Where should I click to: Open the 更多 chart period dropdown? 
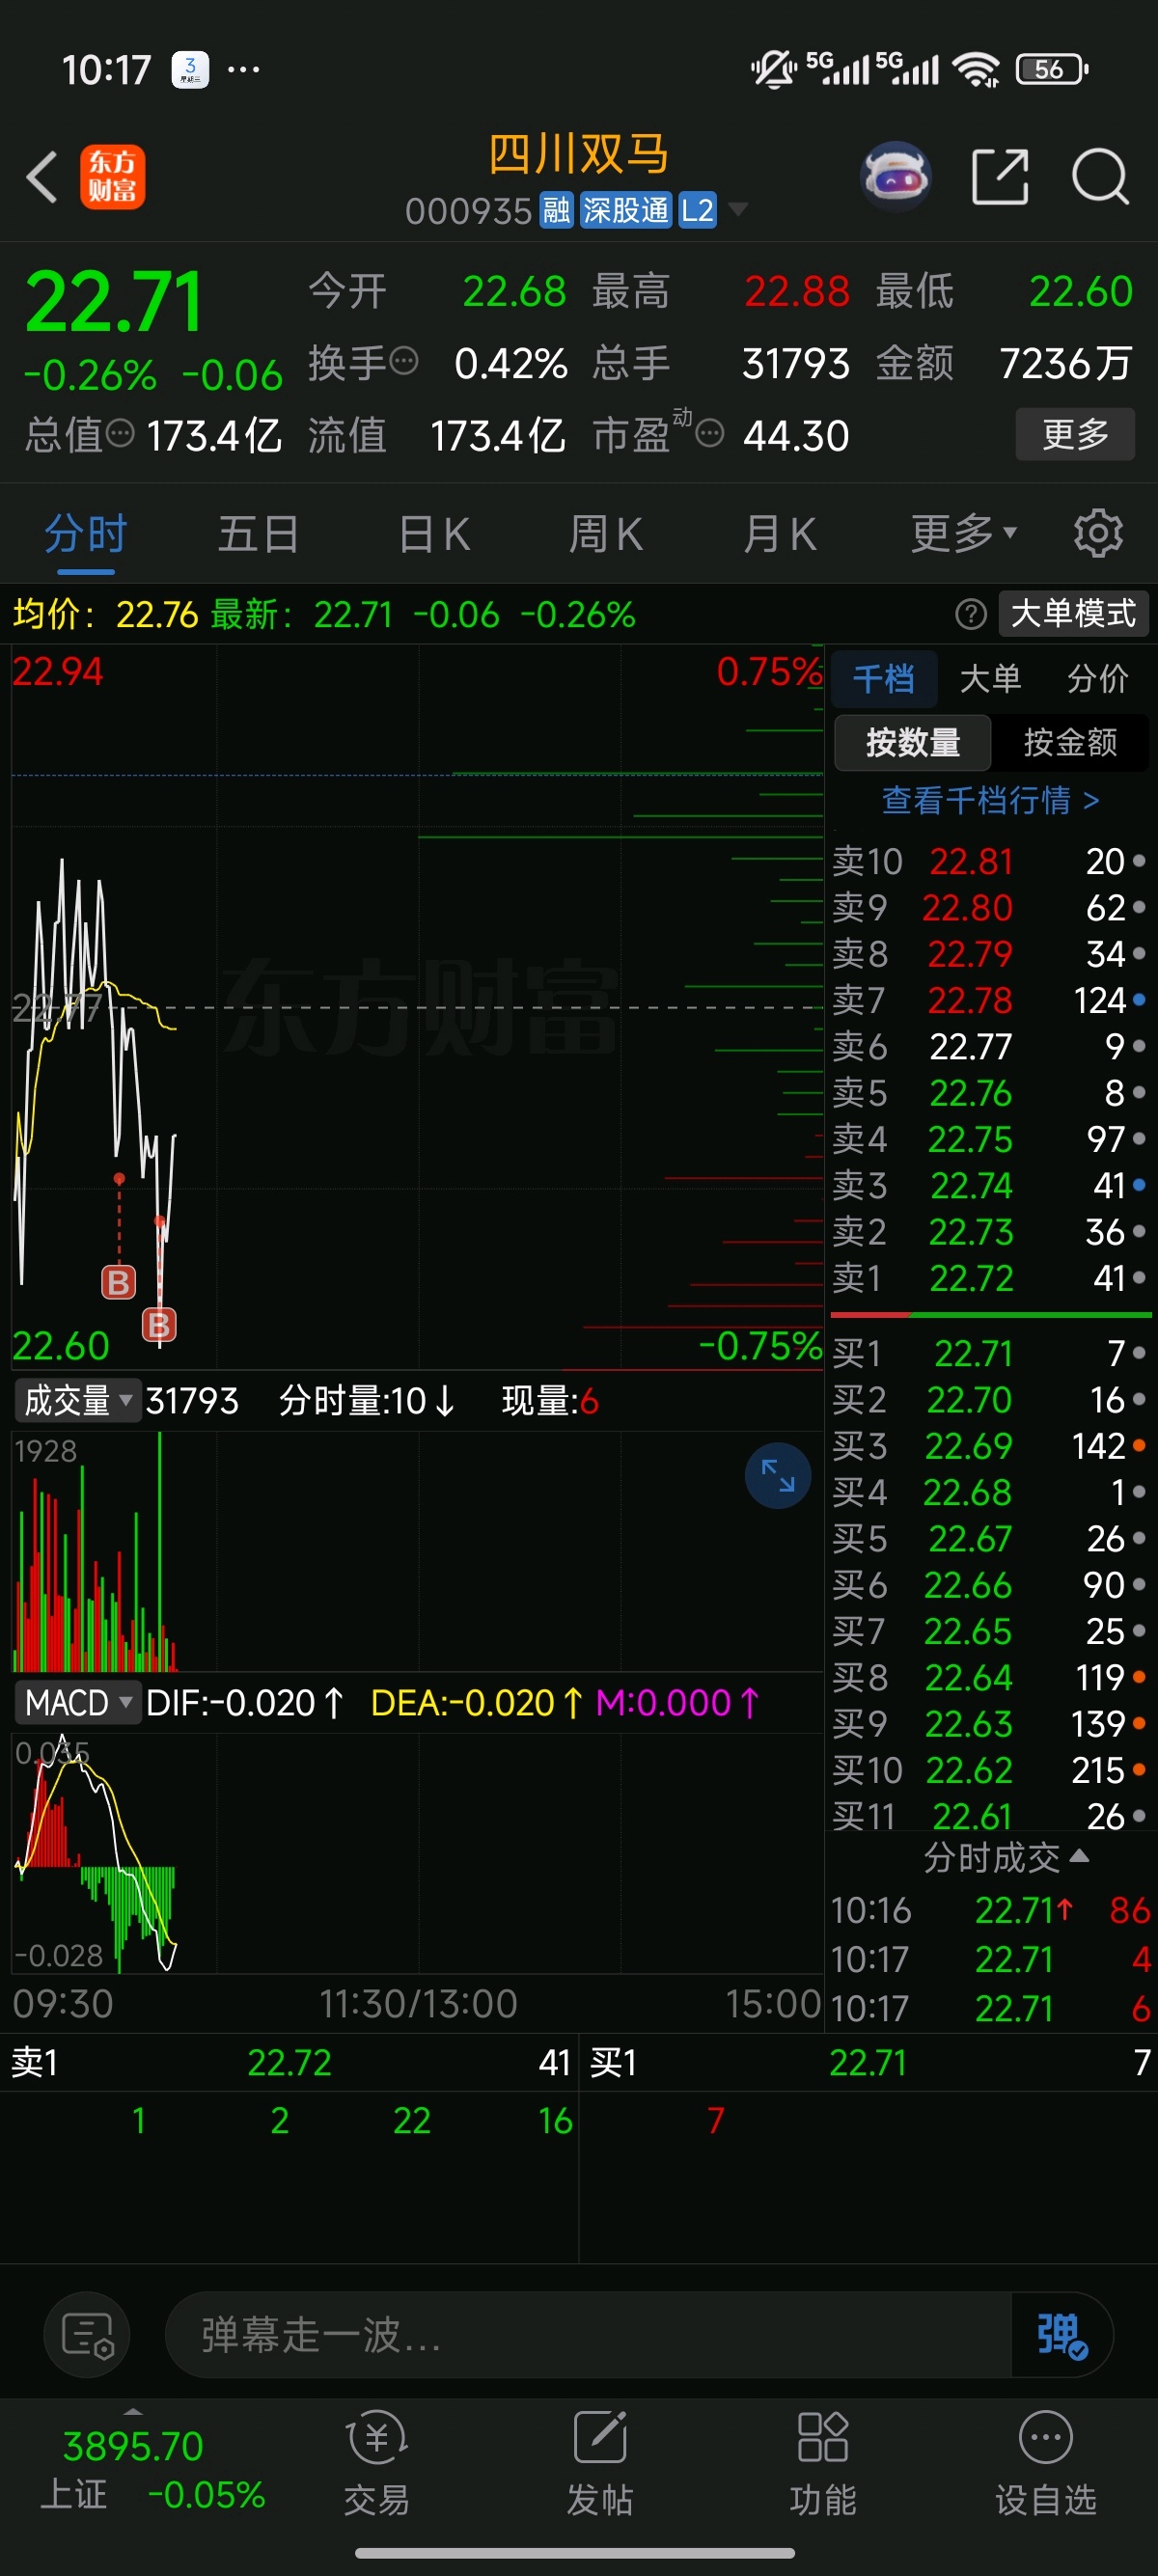(963, 533)
